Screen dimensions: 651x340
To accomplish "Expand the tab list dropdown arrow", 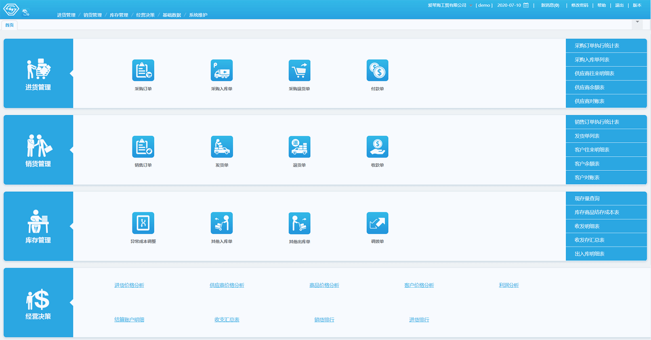I will [637, 22].
